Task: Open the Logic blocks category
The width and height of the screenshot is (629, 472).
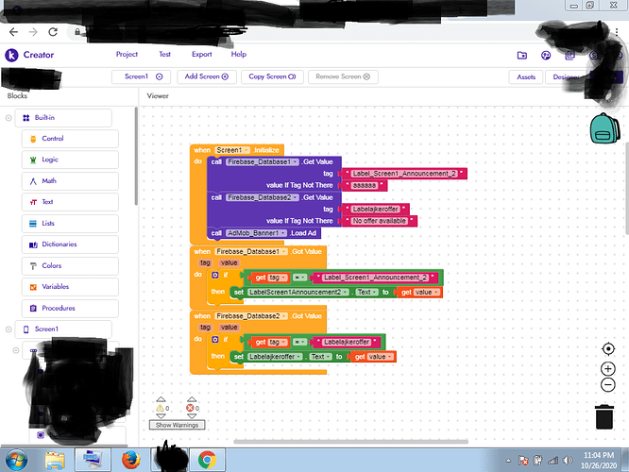Action: [70, 160]
